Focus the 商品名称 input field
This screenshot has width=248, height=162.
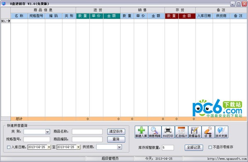(87, 131)
